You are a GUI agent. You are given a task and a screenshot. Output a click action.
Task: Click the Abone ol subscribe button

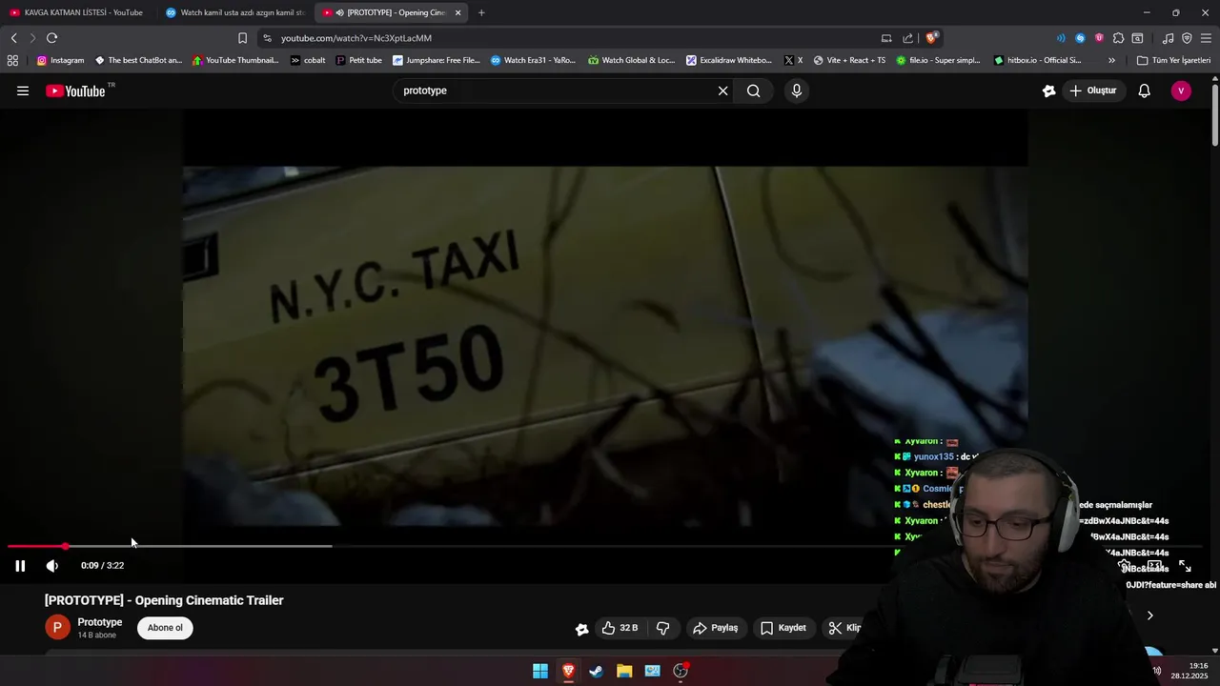pos(165,628)
